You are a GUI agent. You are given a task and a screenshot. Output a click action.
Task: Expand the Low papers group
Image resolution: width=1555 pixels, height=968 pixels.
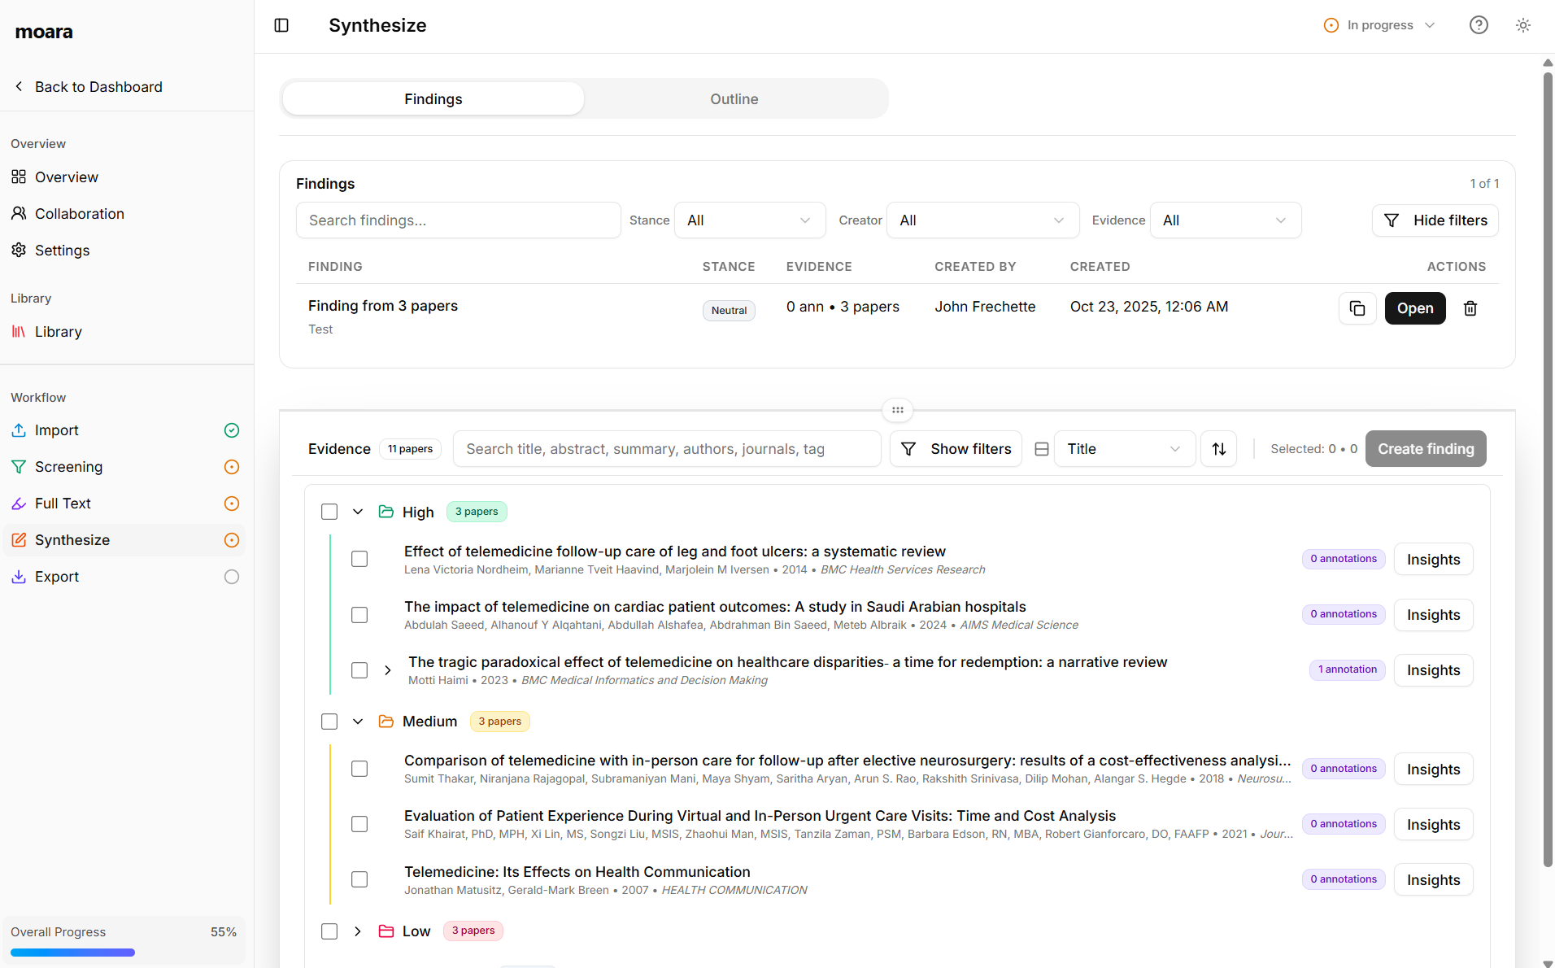coord(357,931)
